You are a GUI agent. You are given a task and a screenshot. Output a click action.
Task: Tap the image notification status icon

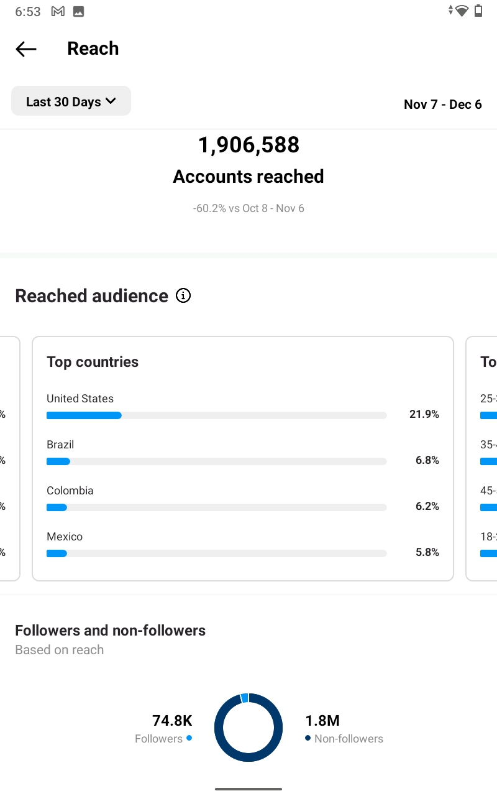[78, 11]
